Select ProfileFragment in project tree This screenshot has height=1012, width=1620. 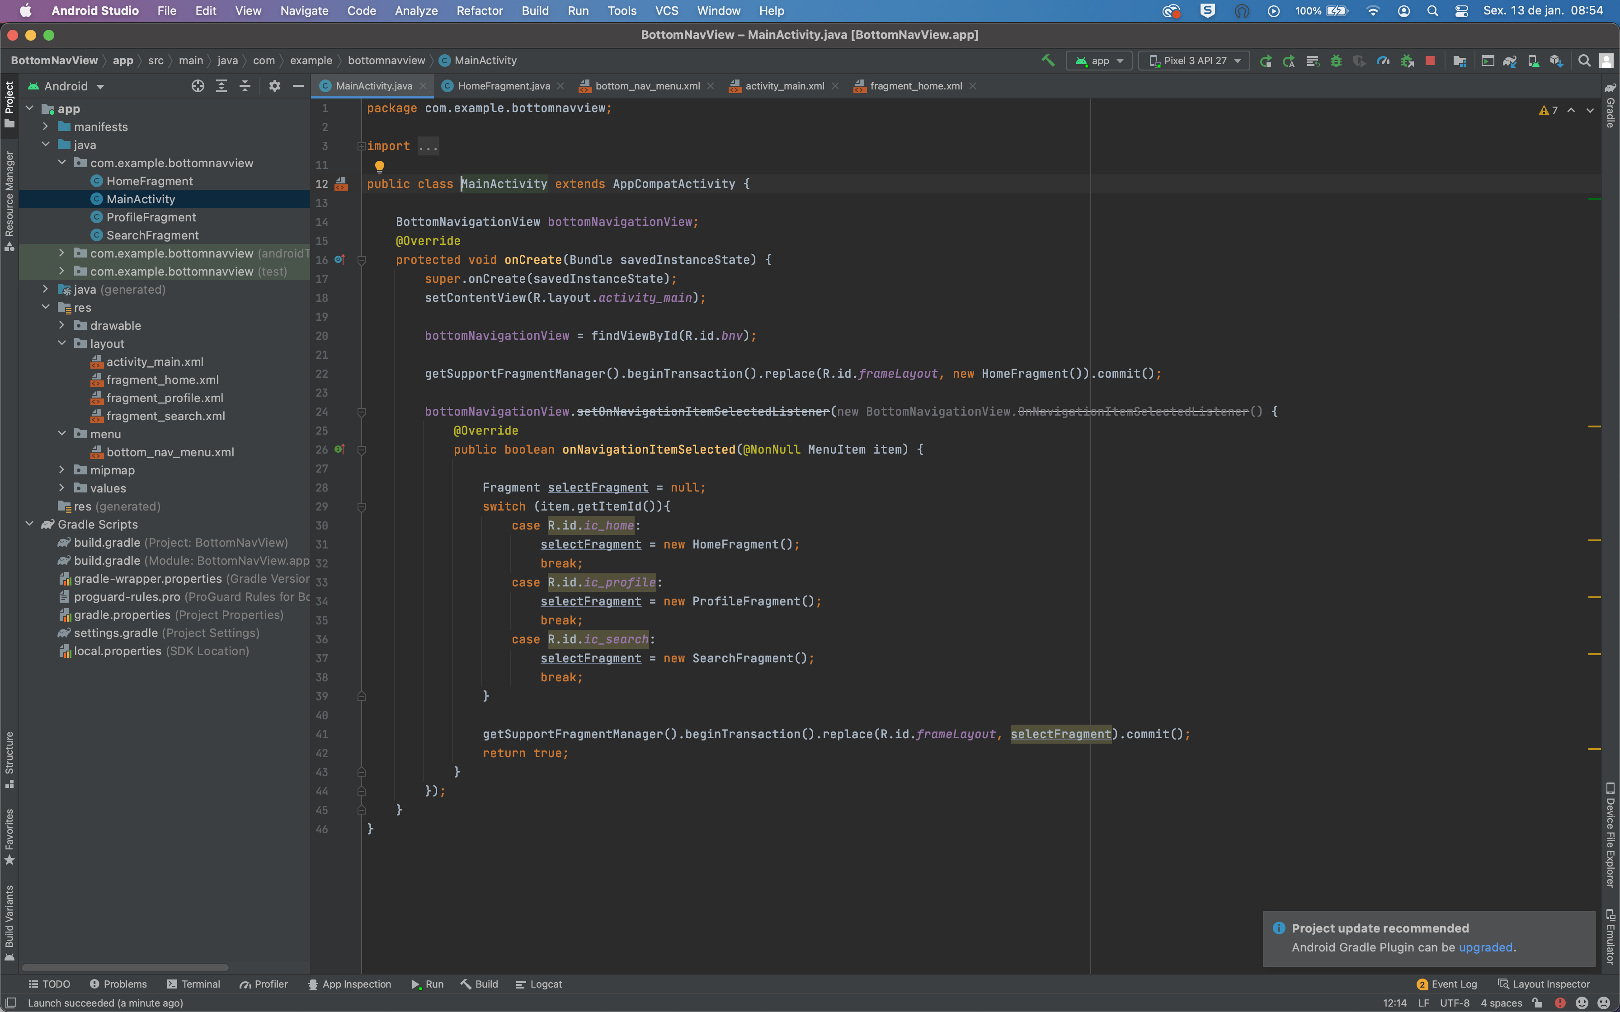point(151,217)
